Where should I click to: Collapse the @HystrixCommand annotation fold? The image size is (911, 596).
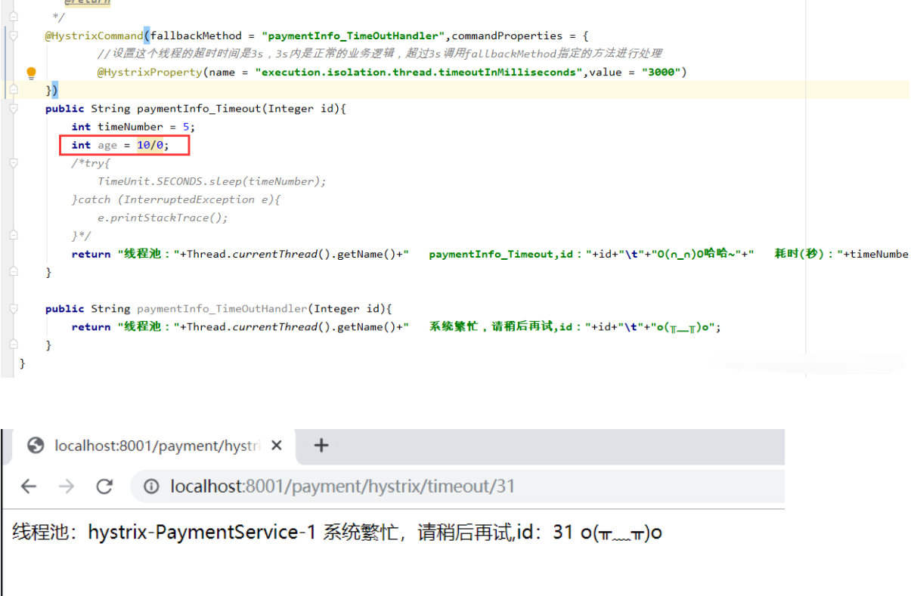click(x=14, y=36)
